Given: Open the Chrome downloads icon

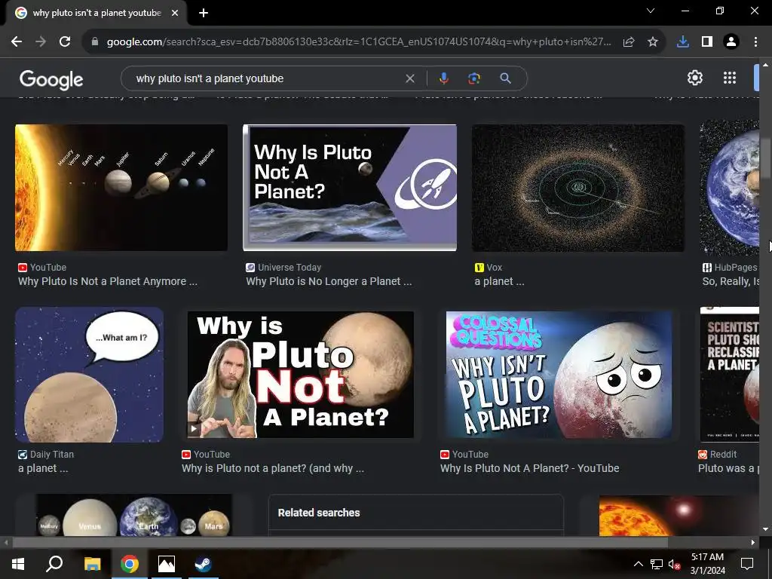Looking at the screenshot, I should point(683,42).
